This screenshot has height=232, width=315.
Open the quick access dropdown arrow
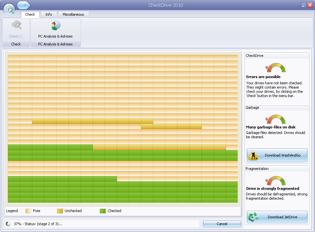pos(25,5)
